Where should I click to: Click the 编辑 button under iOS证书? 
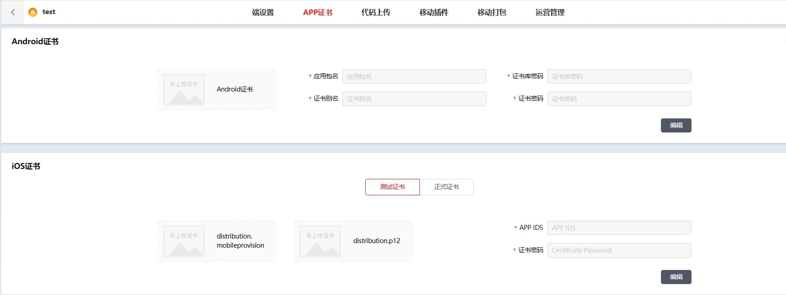click(x=676, y=277)
